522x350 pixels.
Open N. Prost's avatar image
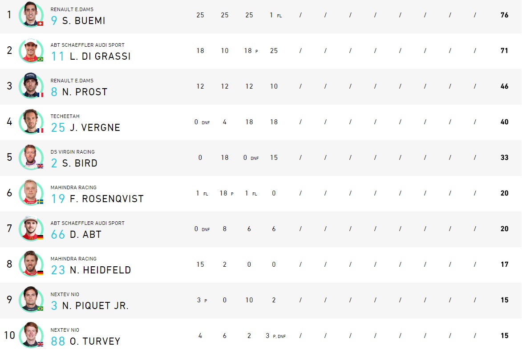point(31,86)
